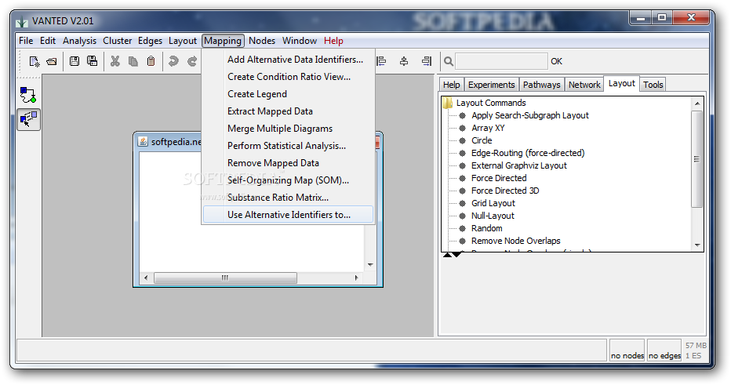Choose Self-Organizing Map (SOM)

288,180
